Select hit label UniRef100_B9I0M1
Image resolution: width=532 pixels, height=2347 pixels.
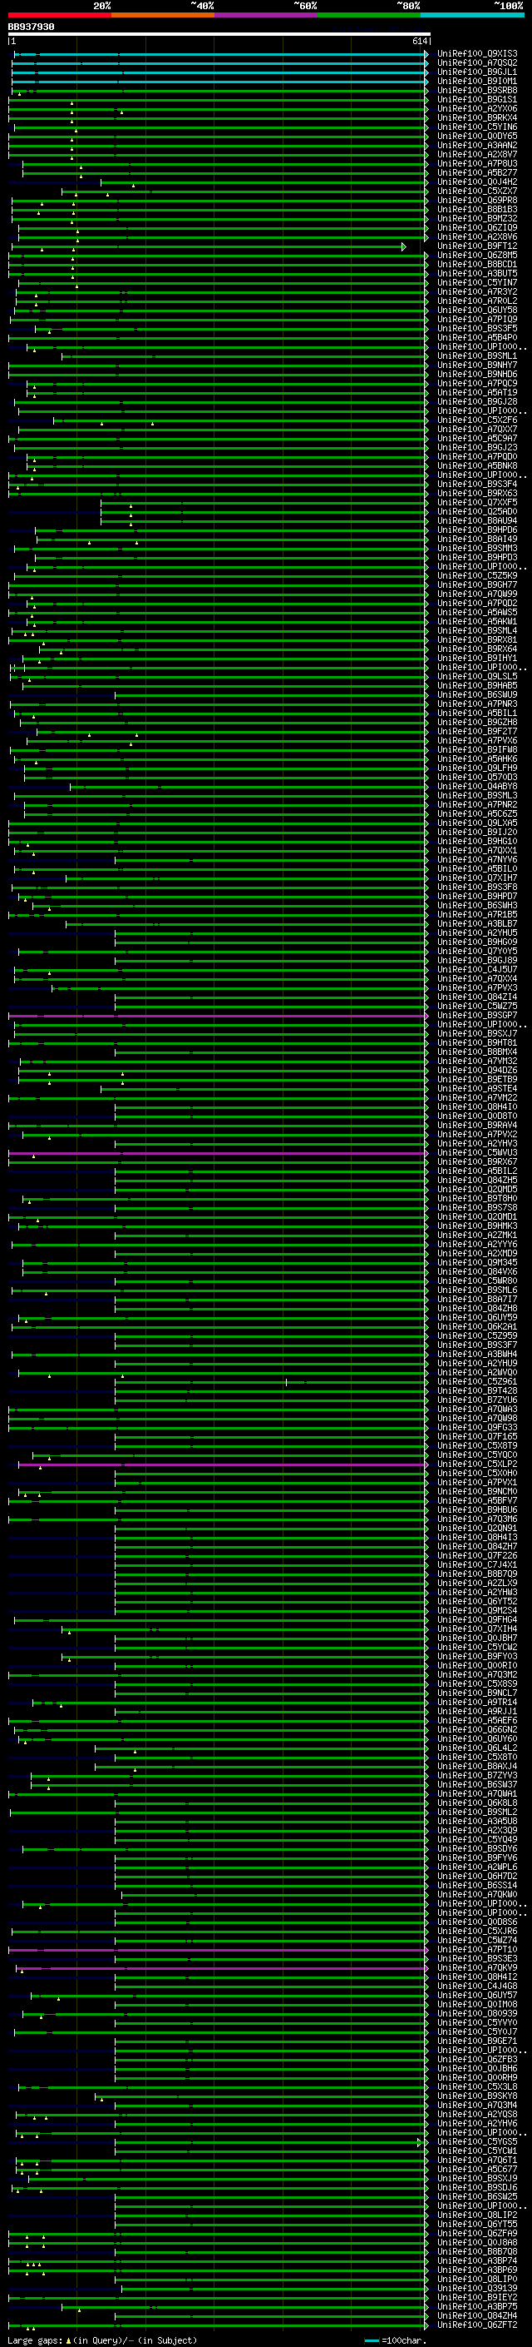click(x=476, y=81)
